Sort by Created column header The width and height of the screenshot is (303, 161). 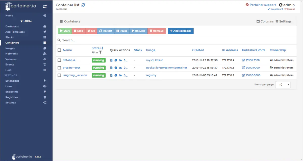(x=198, y=50)
